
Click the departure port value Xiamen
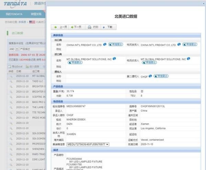coord(145,124)
